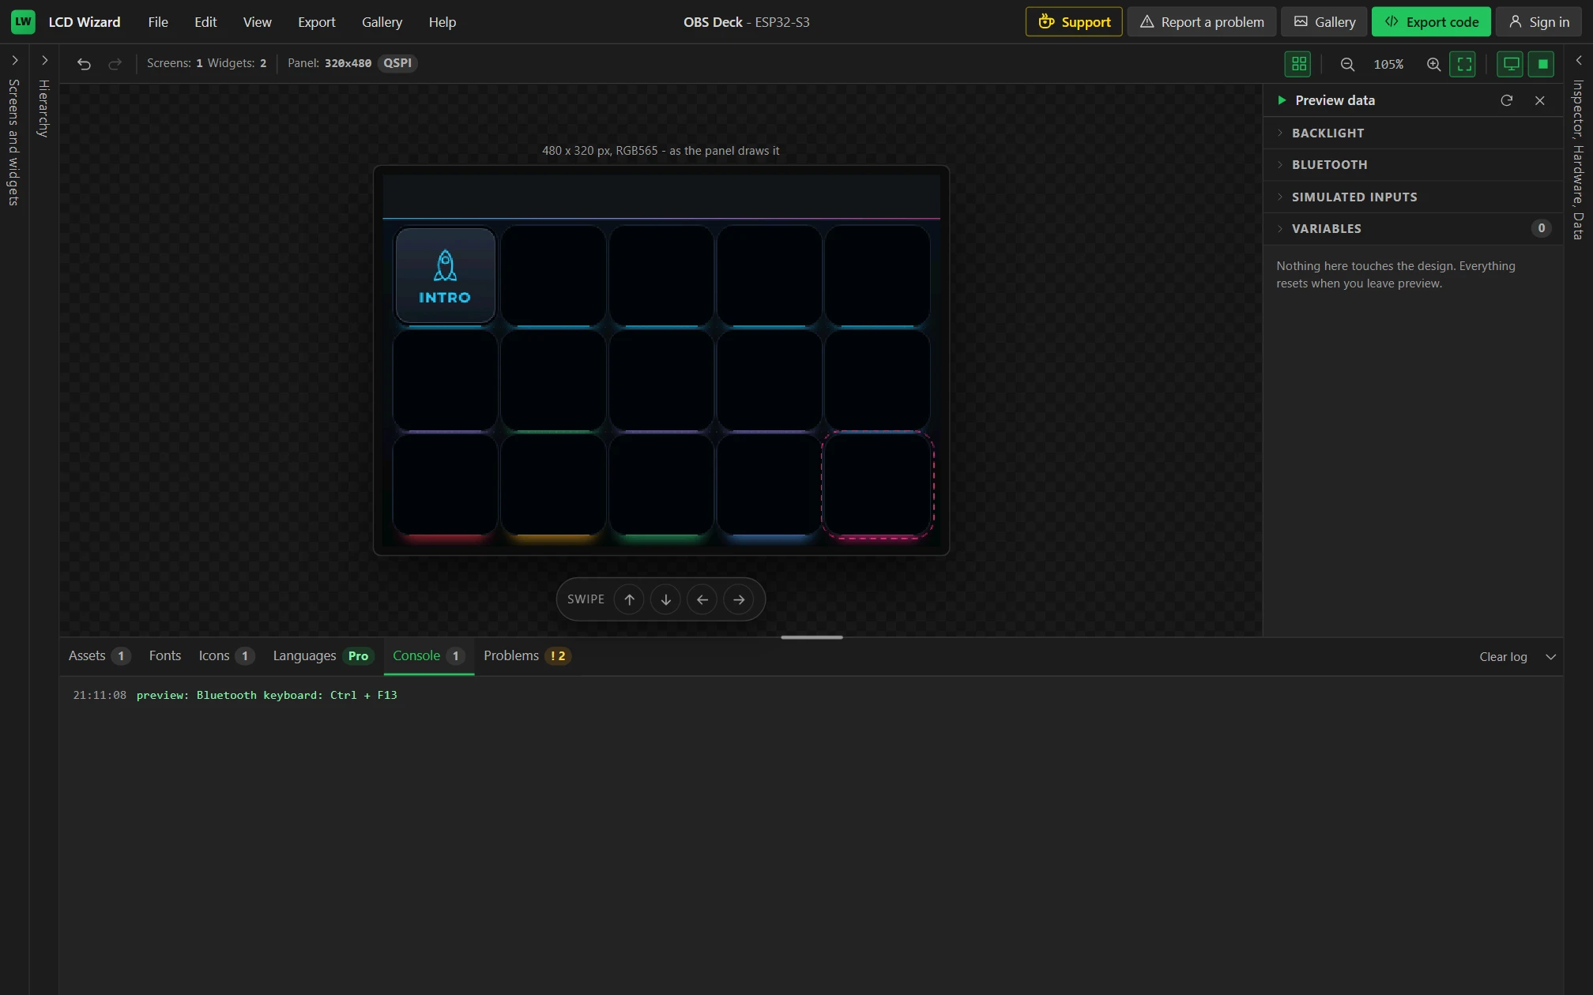Switch to the Icons tab
The image size is (1593, 995).
coord(226,655)
